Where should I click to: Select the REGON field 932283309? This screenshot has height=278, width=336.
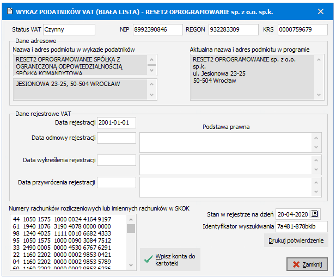(x=234, y=29)
